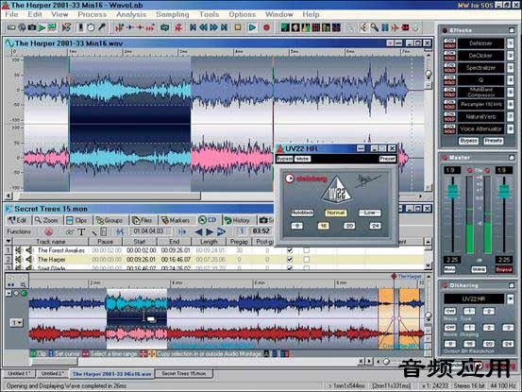The width and height of the screenshot is (522, 392).
Task: Open the Spectralizer effect slot selector
Action: 480,68
